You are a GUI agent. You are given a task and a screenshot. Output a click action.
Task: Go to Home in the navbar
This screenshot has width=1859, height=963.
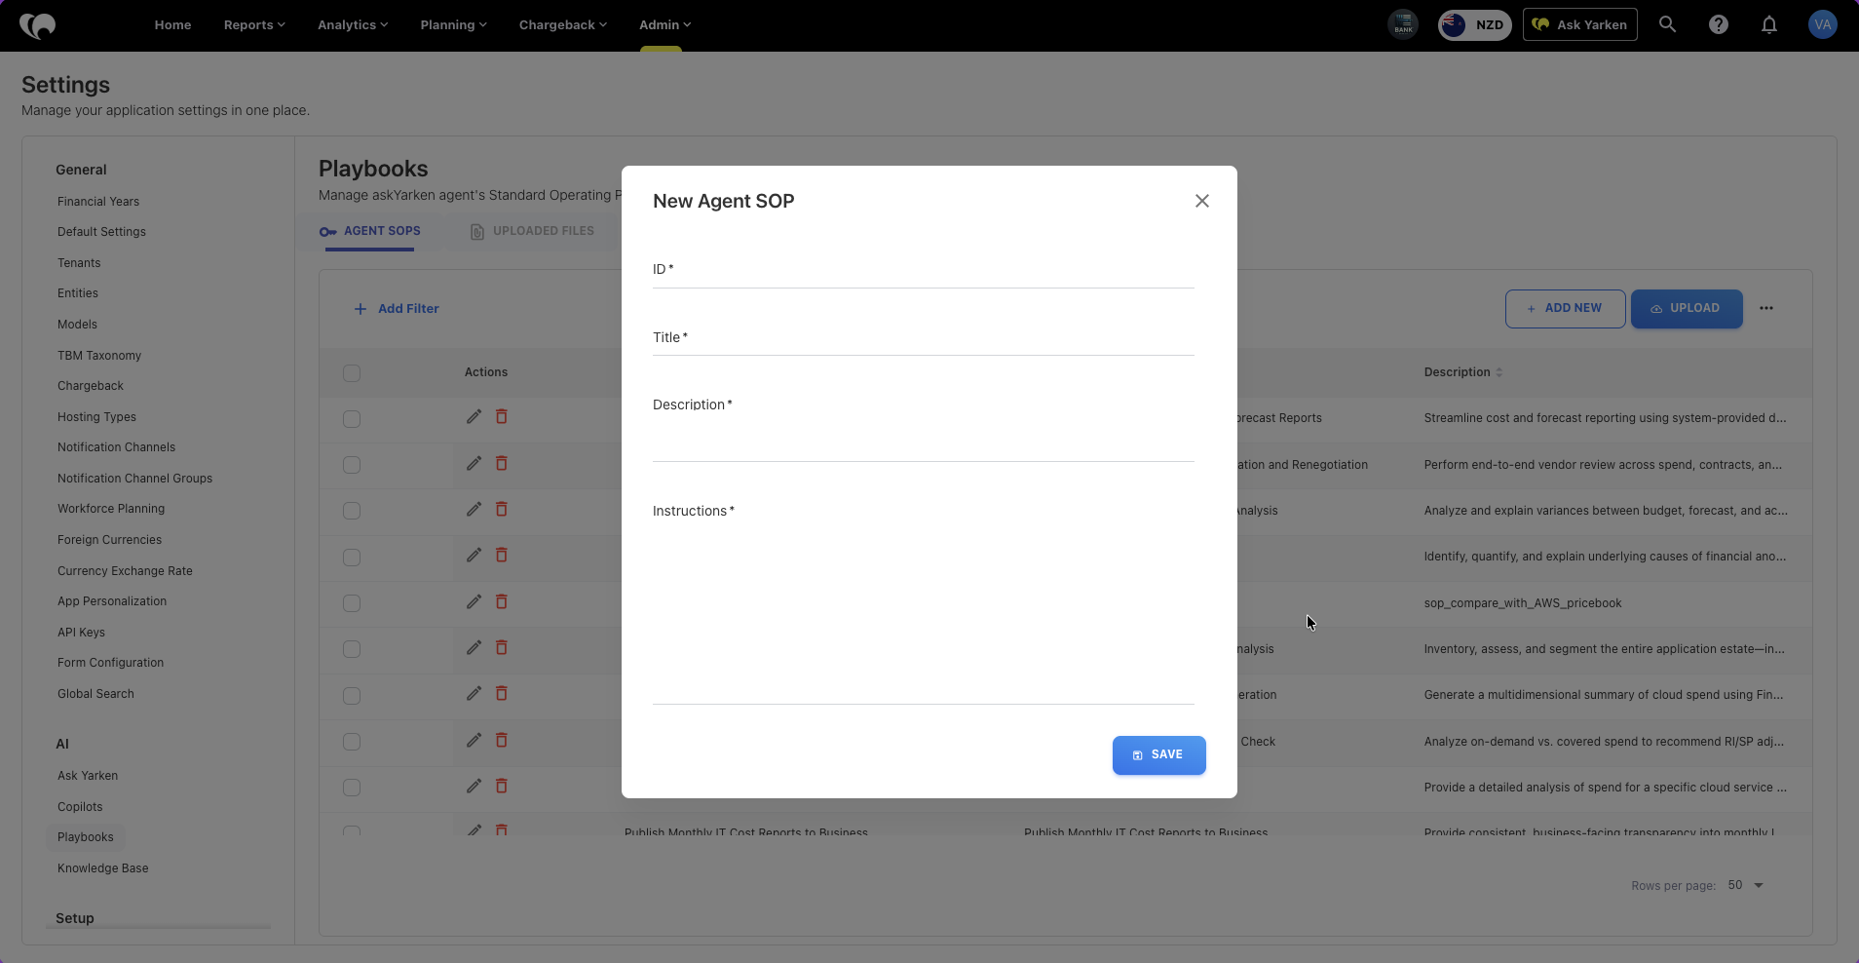(172, 24)
